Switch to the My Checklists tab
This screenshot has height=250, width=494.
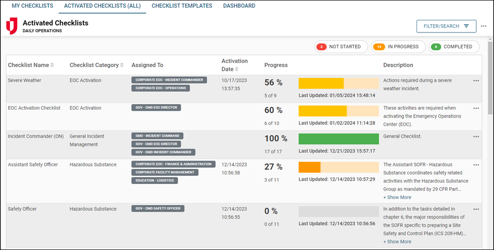[x=32, y=6]
